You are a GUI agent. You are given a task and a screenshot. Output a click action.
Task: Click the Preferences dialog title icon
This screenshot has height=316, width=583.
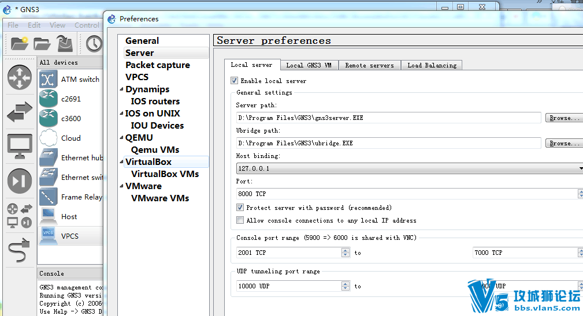(x=112, y=19)
